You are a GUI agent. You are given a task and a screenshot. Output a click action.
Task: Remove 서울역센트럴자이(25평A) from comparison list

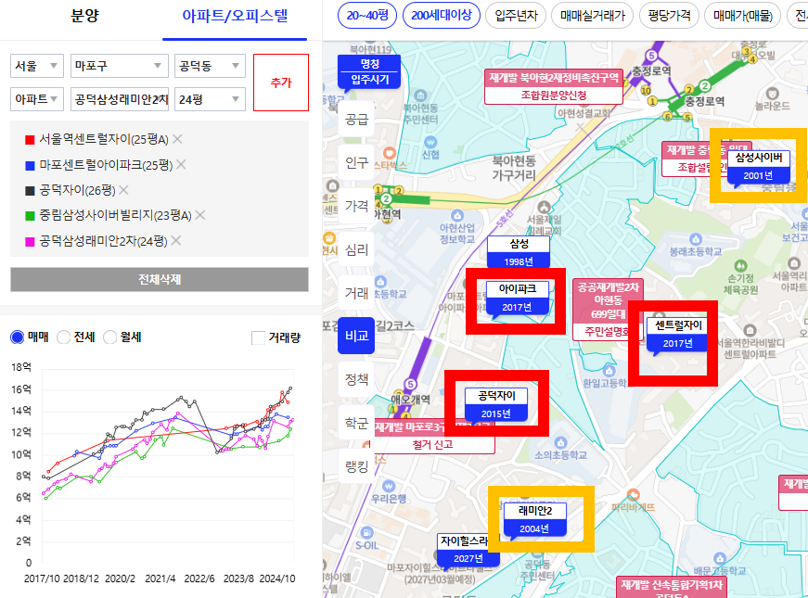(x=177, y=139)
